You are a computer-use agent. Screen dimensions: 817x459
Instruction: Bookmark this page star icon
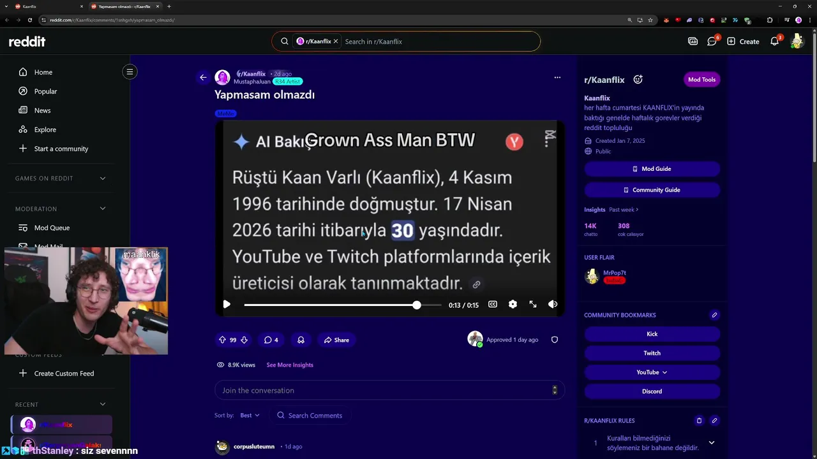pos(650,20)
